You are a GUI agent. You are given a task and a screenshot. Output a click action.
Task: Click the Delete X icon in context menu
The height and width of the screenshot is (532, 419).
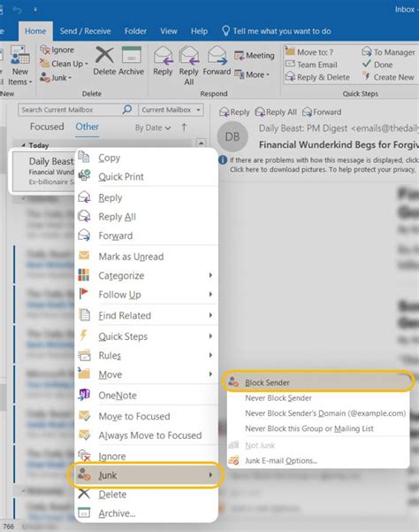coord(84,494)
